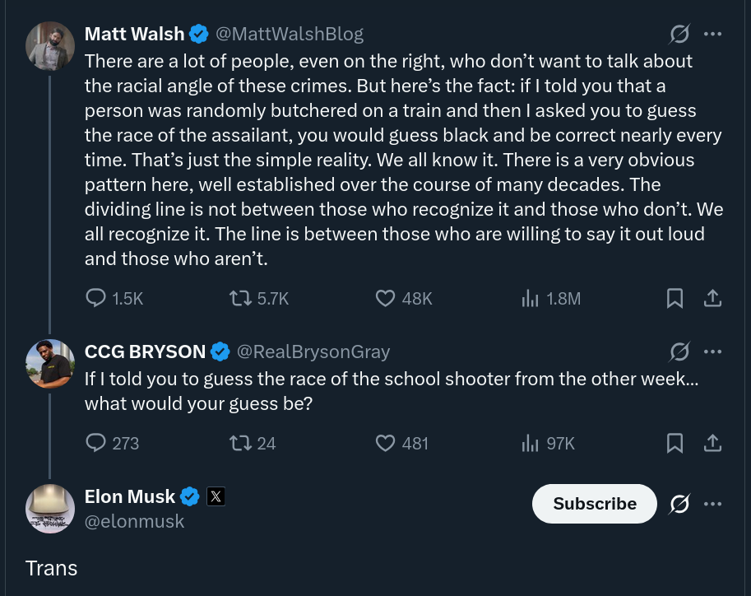
Task: Open Grok icon on Matt Walsh's post
Action: (x=679, y=34)
